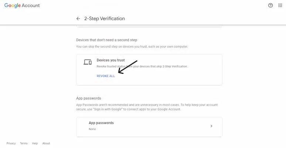Click the 2-Step Verification page title
This screenshot has width=286, height=148.
pyautogui.click(x=105, y=18)
